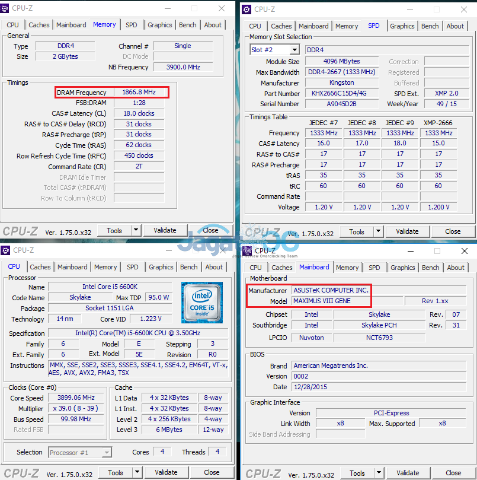Click Validate button in SPD window
477x480 pixels.
tap(408, 231)
